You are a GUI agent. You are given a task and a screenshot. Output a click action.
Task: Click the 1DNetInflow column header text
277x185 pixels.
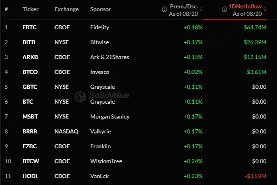pos(245,7)
